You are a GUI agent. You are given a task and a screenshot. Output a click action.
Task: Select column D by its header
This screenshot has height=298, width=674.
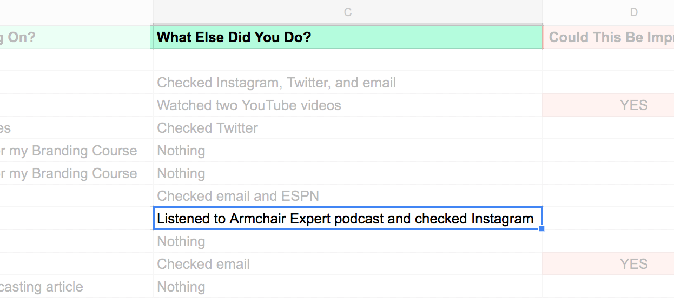tap(633, 12)
